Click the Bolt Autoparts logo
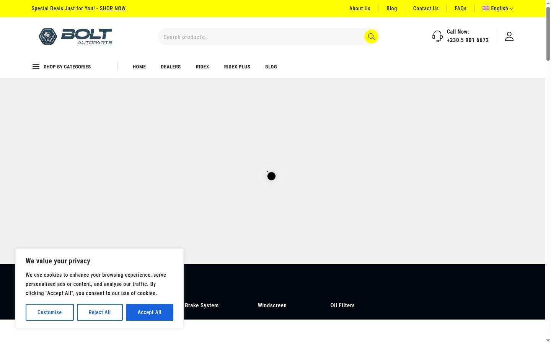551x344 pixels. coord(75,36)
